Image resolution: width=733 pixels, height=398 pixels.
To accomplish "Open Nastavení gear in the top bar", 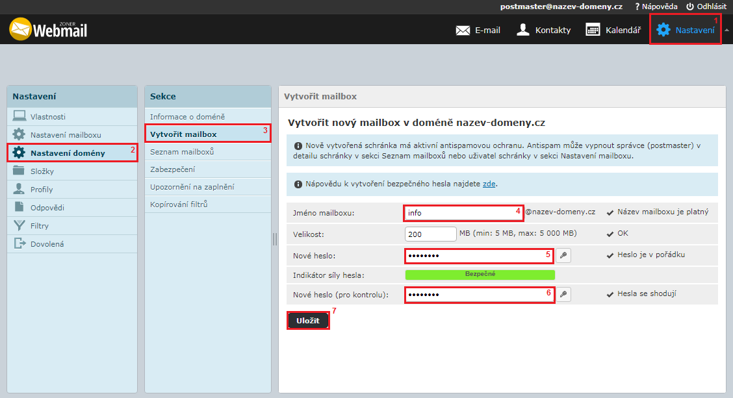I will coord(686,30).
